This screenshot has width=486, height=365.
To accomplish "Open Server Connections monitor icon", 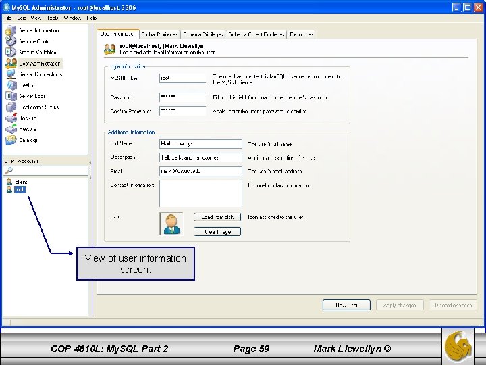I will tap(11, 74).
